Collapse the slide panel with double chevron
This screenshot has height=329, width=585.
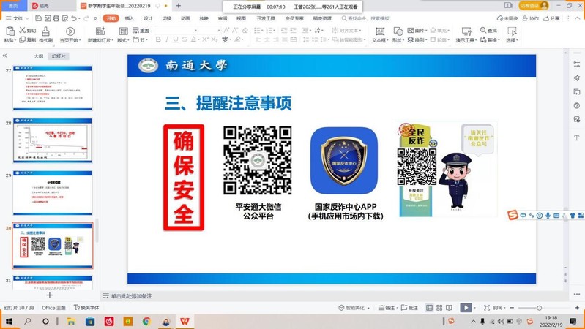[x=5, y=56]
